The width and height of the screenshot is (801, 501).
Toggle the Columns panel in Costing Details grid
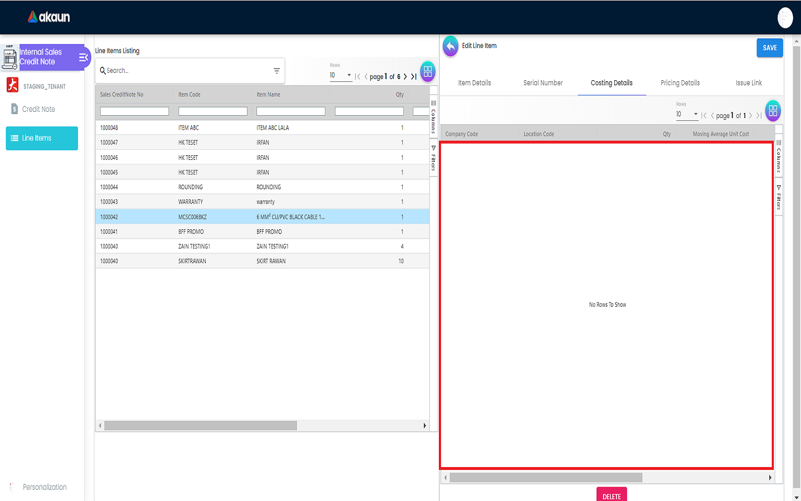tap(779, 156)
